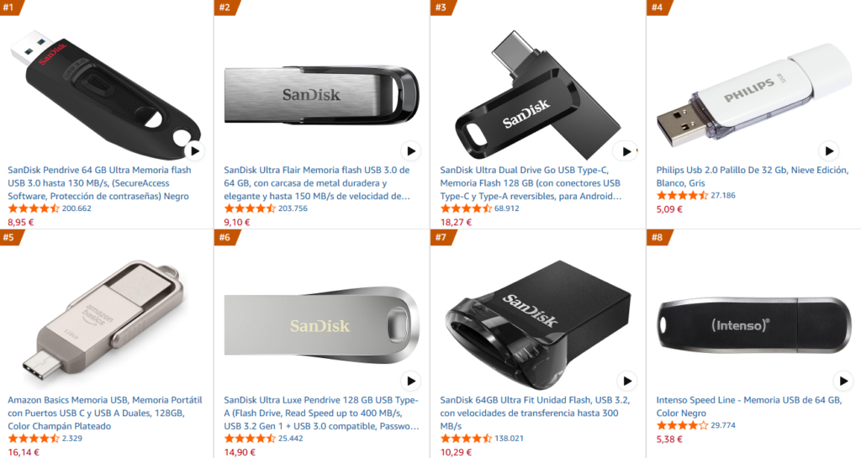Play video for SanDisk Ultra Fit 64GB
The image size is (861, 458).
[x=626, y=381]
